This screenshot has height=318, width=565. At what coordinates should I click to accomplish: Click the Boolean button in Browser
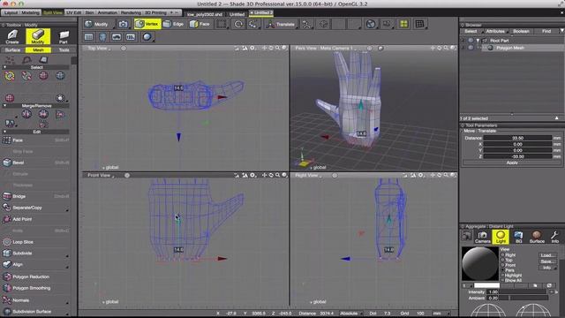pos(521,32)
